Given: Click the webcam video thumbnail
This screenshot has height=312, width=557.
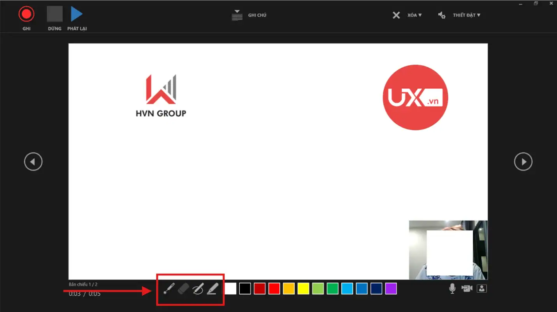Looking at the screenshot, I should coord(448,250).
